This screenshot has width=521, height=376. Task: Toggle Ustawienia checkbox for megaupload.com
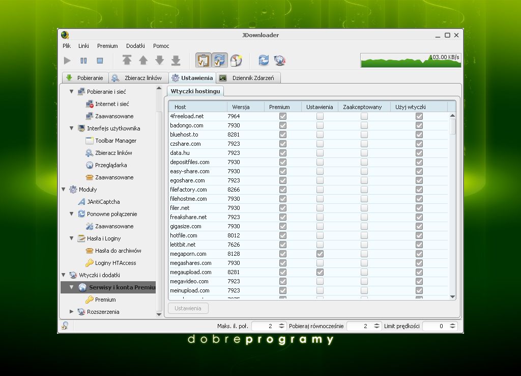pos(320,272)
